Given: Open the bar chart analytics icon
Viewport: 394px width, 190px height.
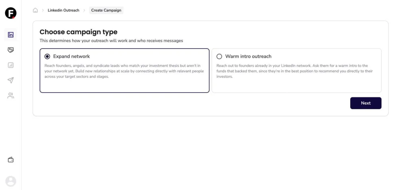Looking at the screenshot, I should [x=10, y=65].
